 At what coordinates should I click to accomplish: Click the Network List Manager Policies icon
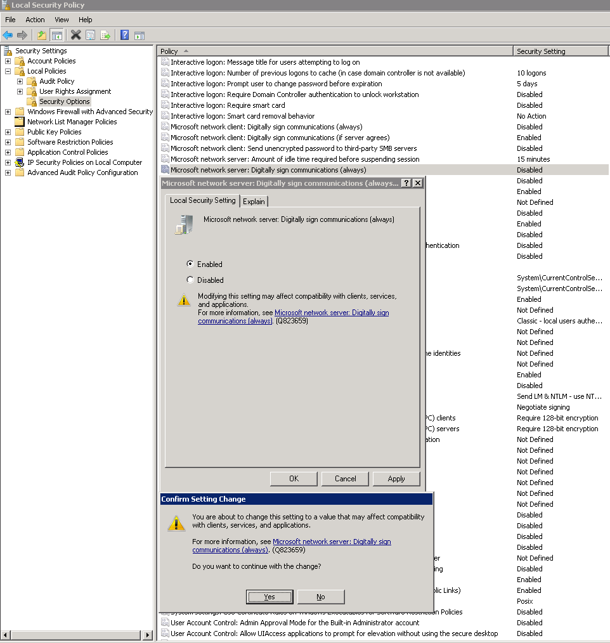(x=20, y=122)
